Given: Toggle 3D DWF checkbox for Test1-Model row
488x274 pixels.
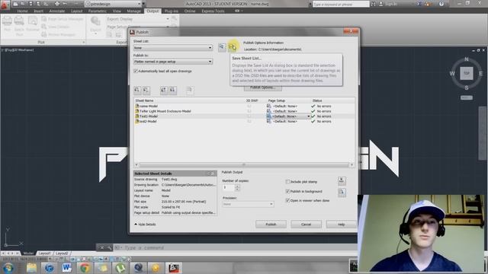Looking at the screenshot, I should (249, 116).
